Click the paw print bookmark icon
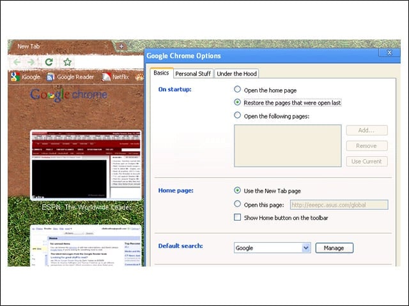This screenshot has width=409, height=306. coord(139,77)
